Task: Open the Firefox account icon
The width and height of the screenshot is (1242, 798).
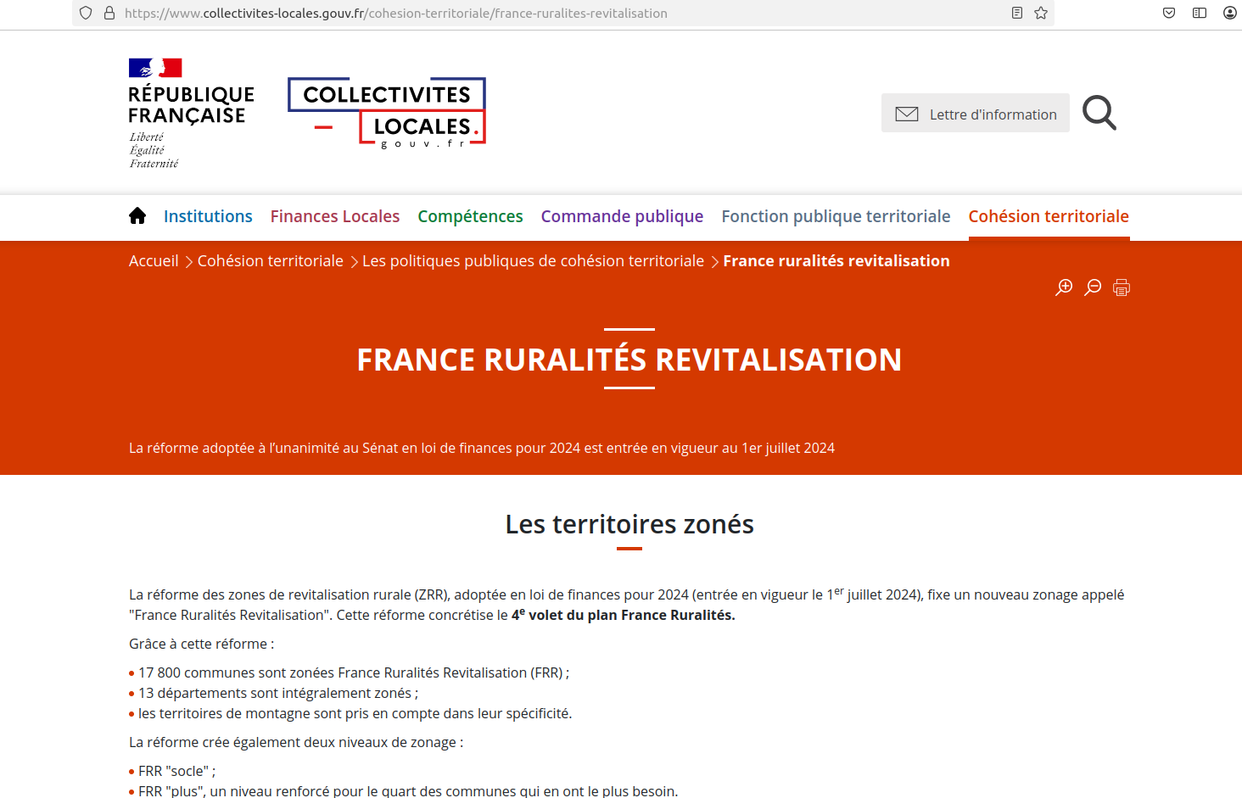Action: 1230,13
